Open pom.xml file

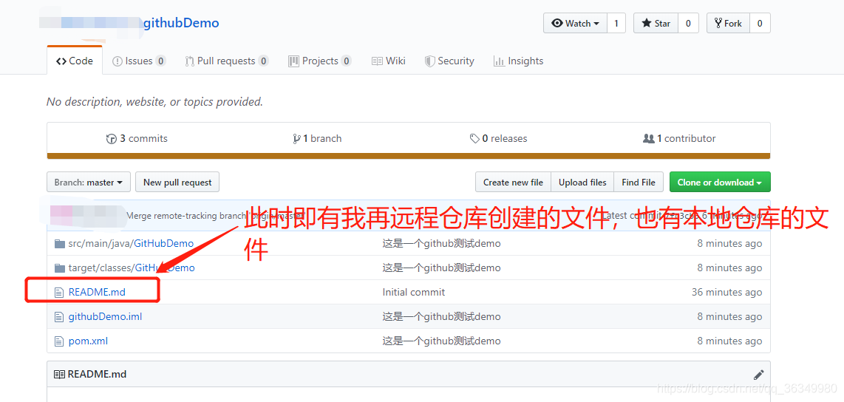tap(88, 341)
